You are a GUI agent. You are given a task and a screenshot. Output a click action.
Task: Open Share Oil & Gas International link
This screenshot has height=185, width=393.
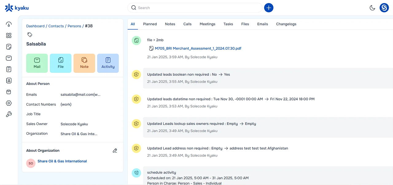[x=62, y=161]
